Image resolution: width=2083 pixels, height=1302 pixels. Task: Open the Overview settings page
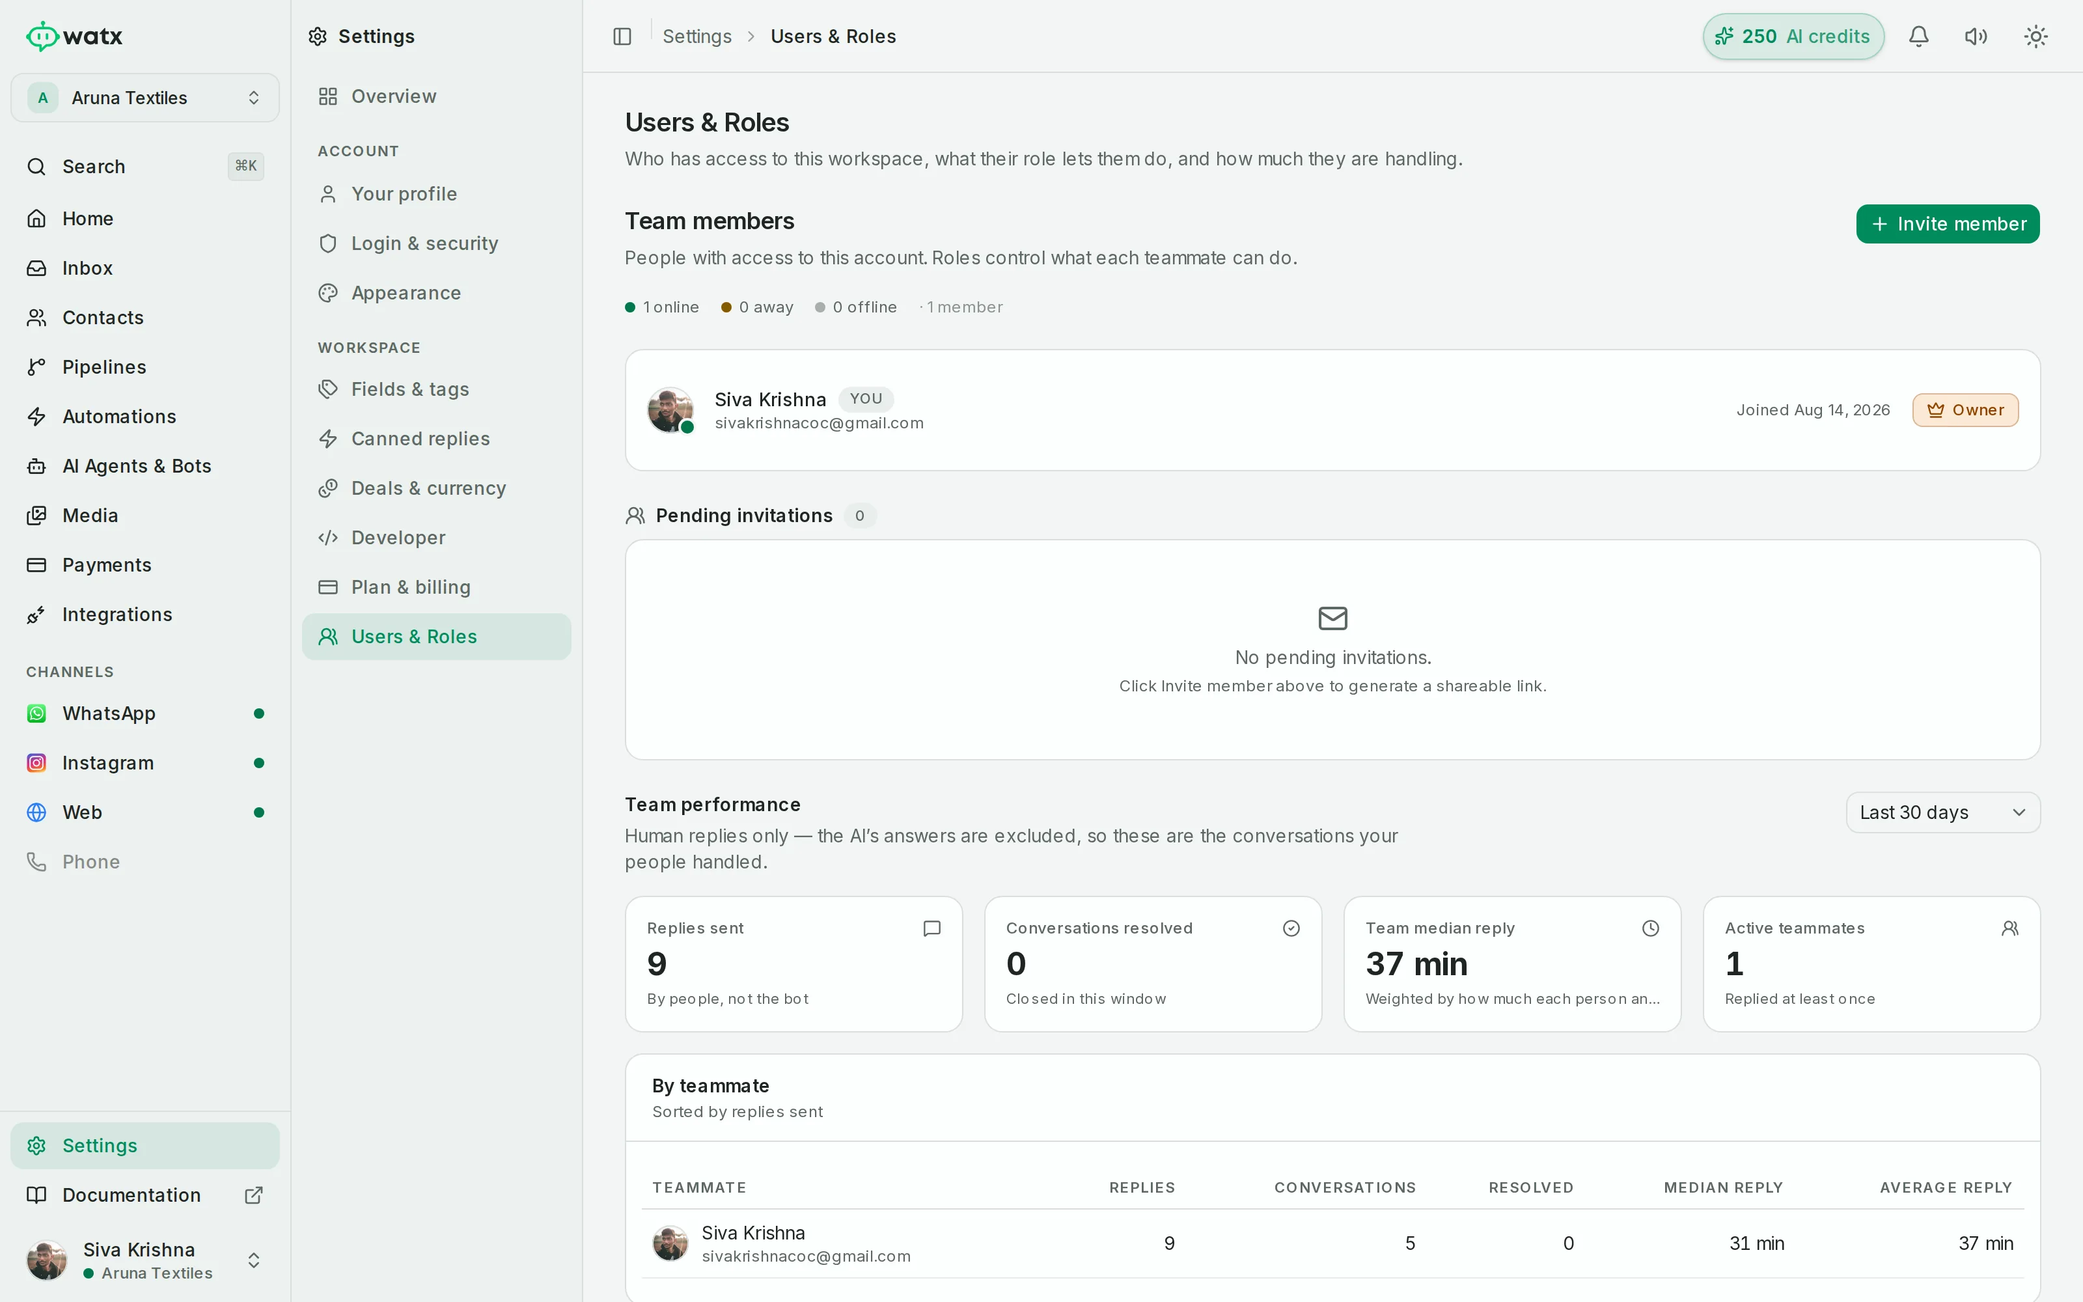point(436,96)
